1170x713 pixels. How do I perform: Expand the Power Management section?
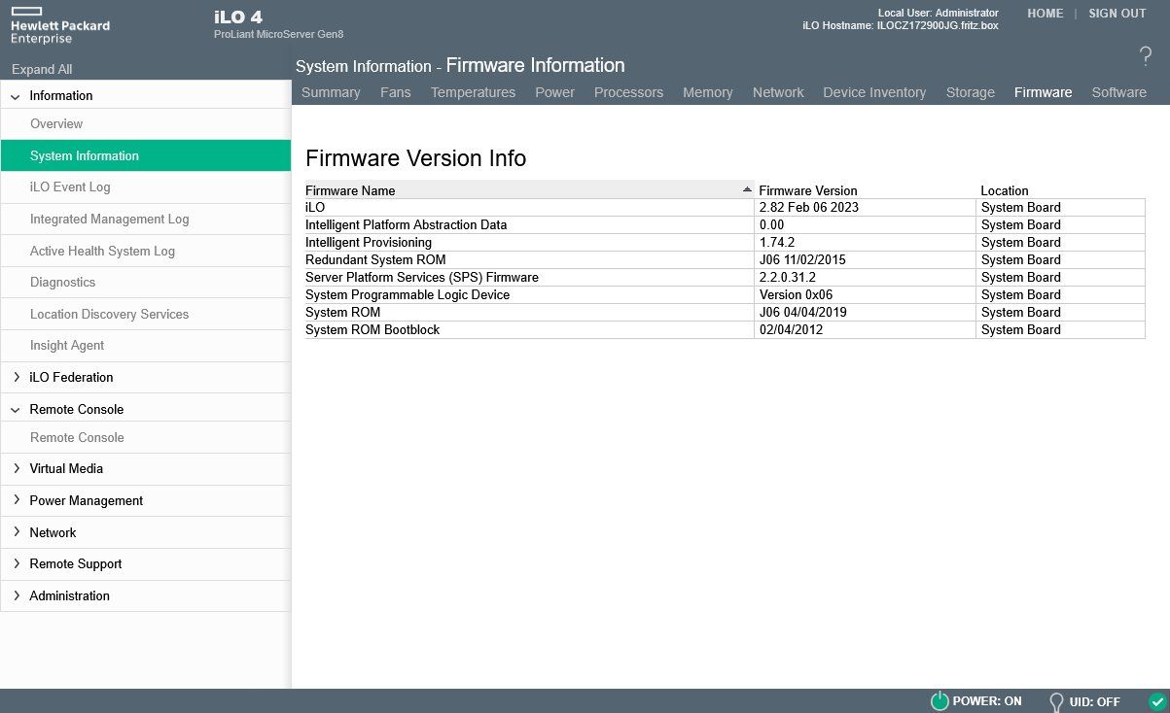pyautogui.click(x=16, y=500)
